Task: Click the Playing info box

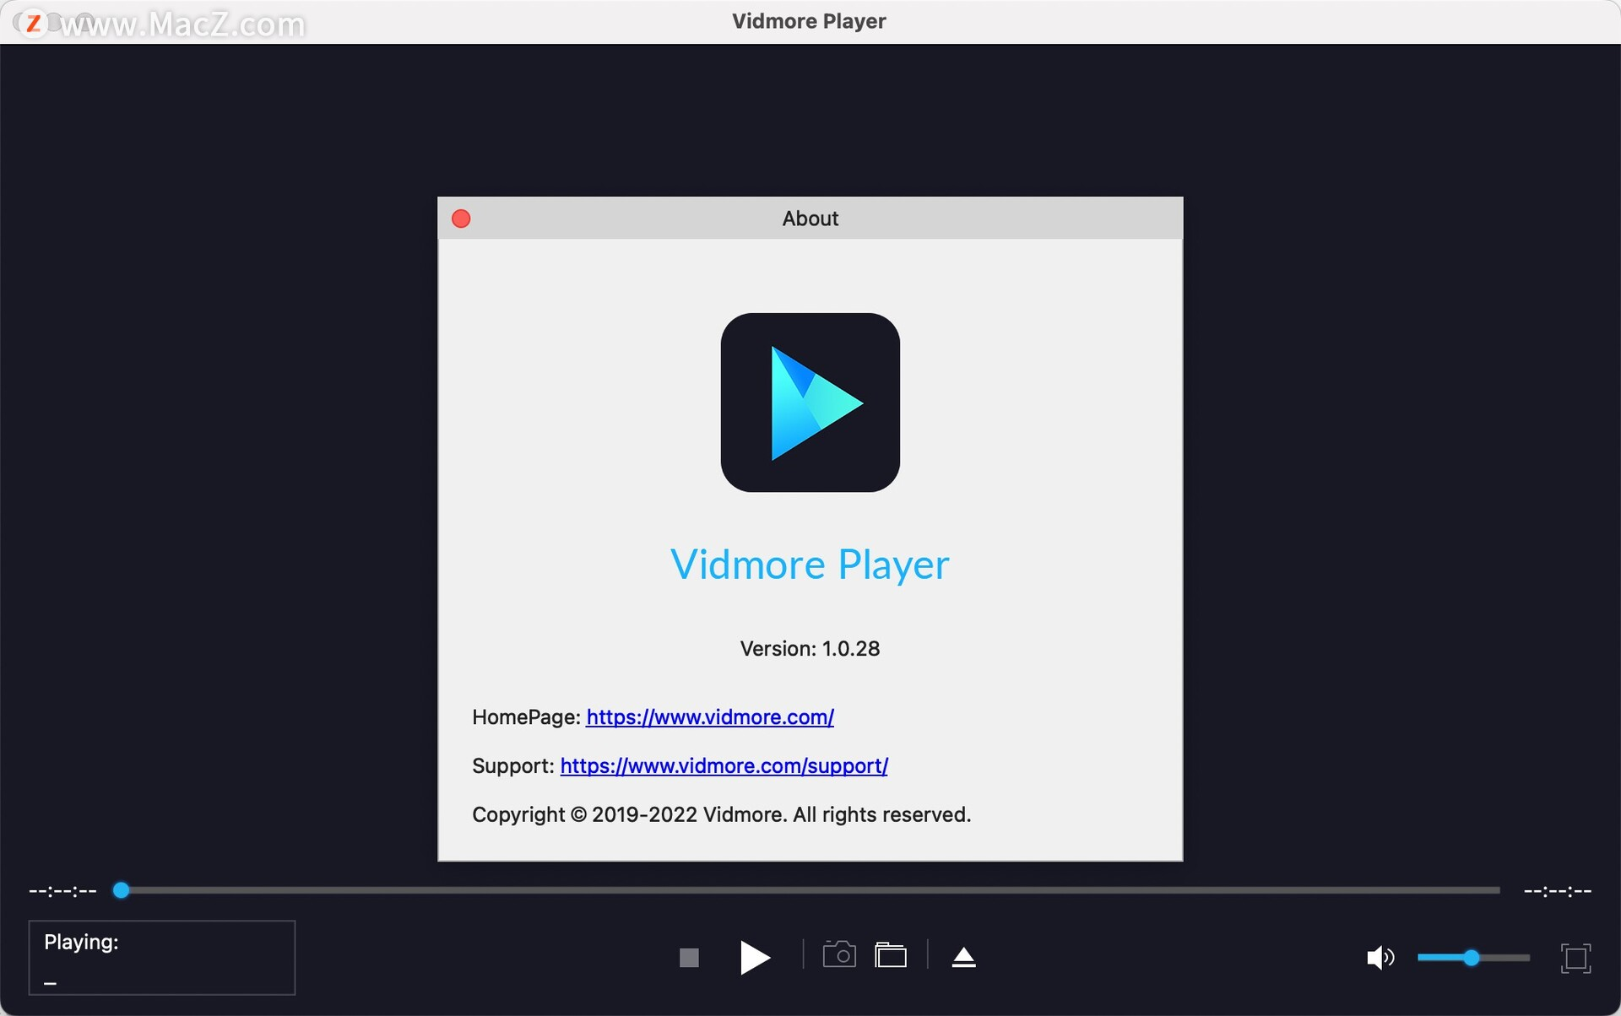Action: click(162, 958)
